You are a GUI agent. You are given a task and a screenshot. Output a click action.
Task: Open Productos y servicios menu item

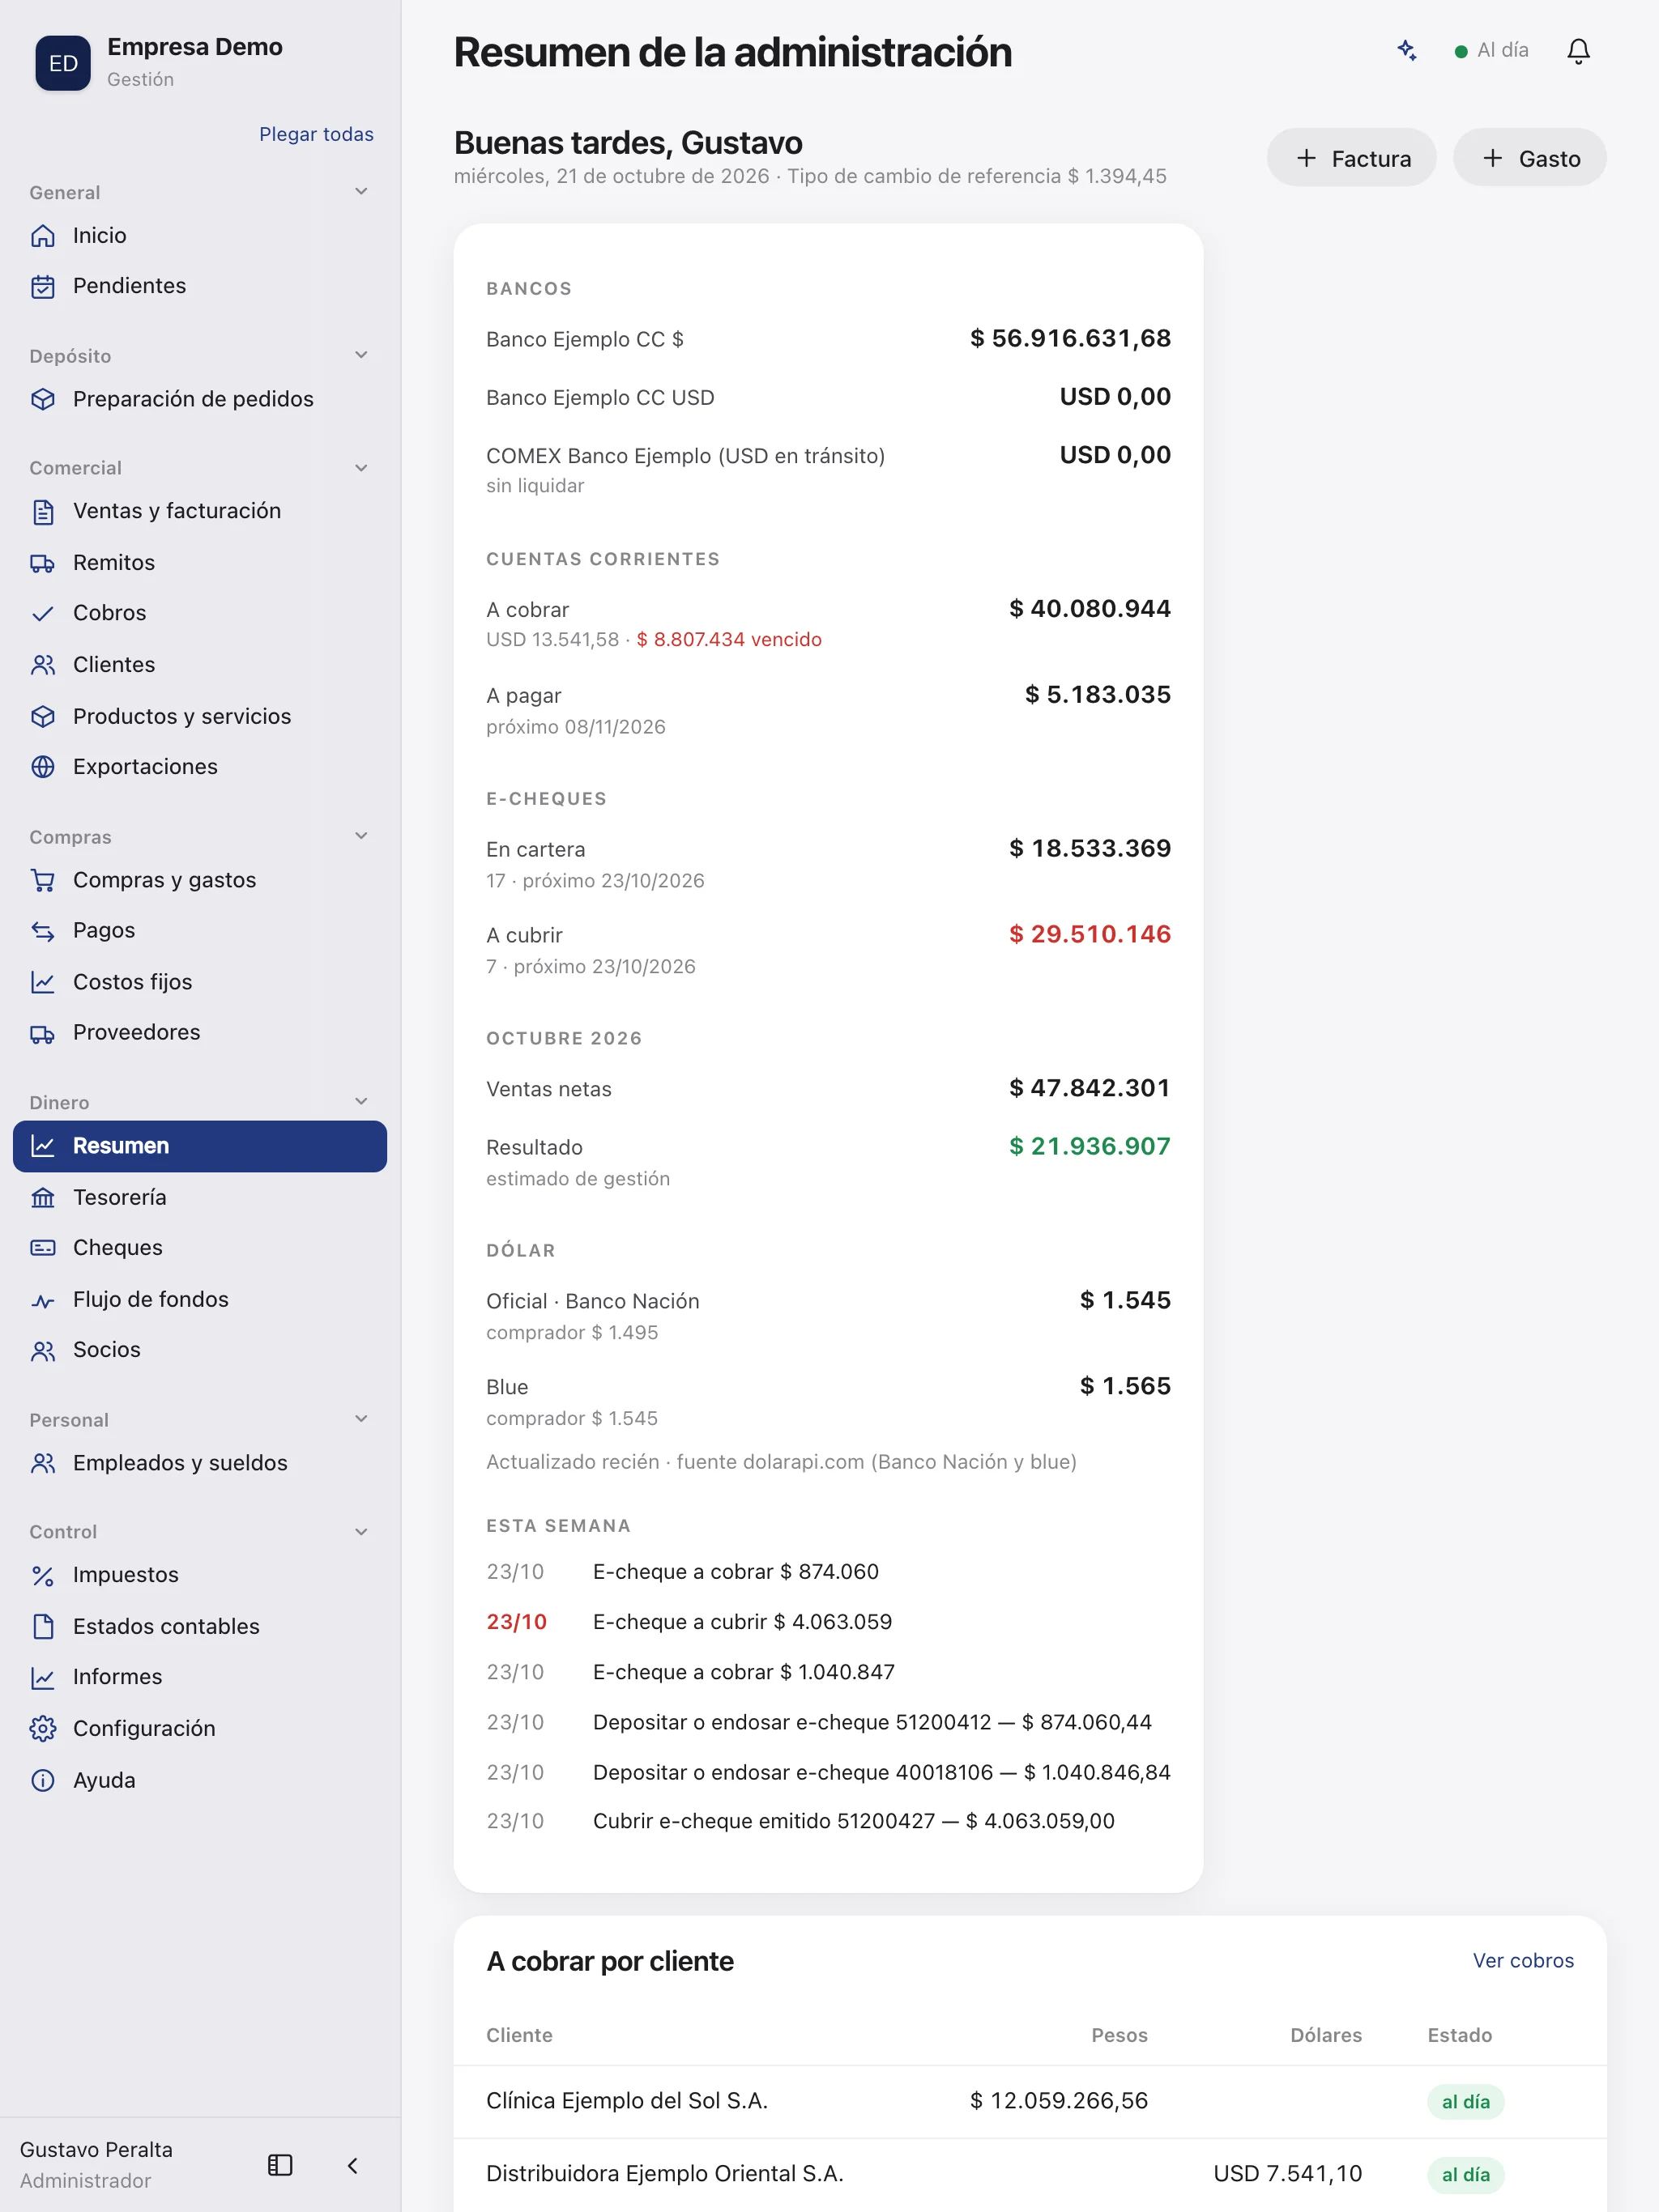200,716
